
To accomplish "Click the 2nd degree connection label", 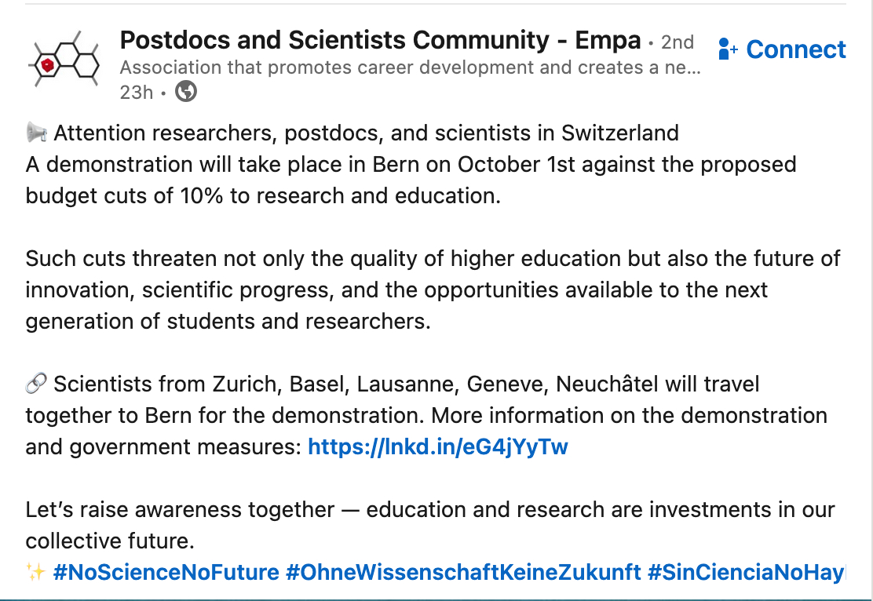I will [677, 41].
